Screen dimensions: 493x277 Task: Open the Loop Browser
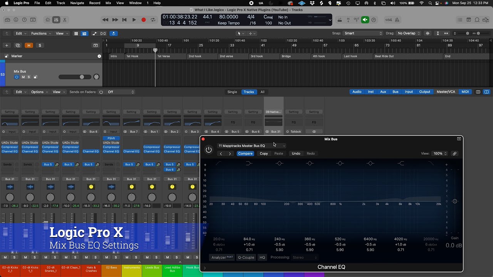477,20
